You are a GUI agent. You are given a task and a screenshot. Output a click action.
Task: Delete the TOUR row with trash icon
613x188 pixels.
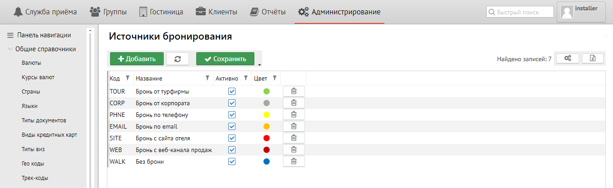coord(294,91)
